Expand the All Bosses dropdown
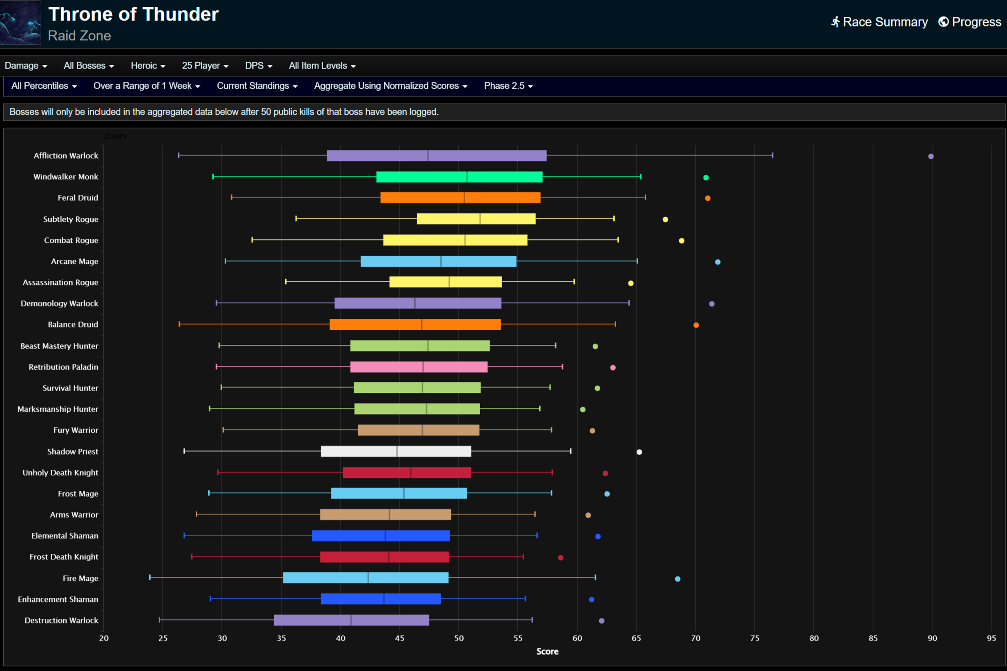Screen dimensions: 1007x671 89,66
